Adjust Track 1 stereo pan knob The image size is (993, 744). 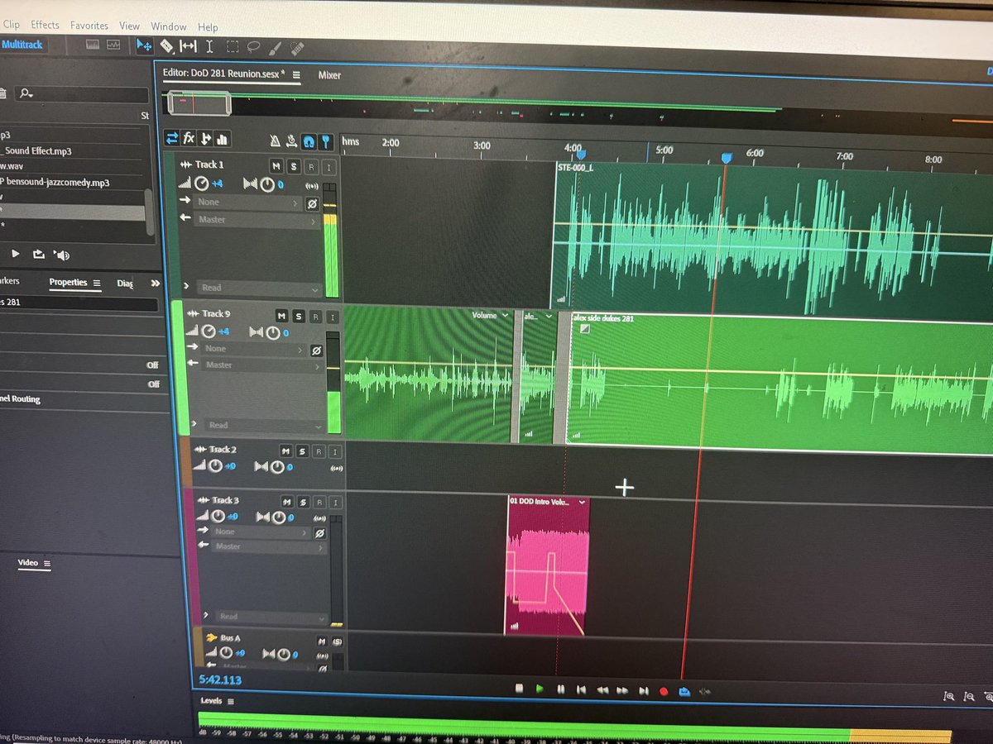click(x=267, y=185)
